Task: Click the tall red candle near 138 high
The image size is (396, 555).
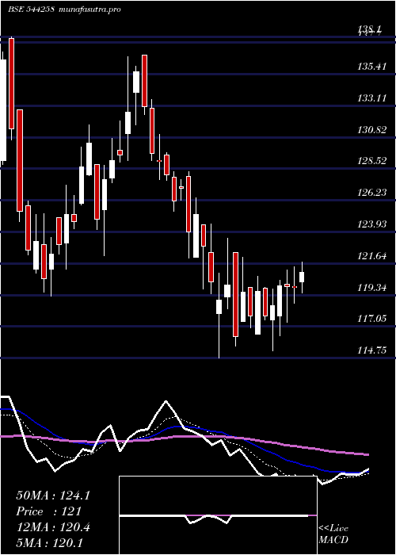Action: tap(11, 83)
